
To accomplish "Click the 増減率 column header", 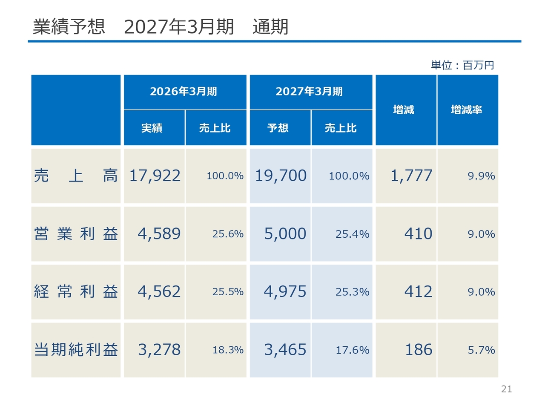I will (468, 110).
